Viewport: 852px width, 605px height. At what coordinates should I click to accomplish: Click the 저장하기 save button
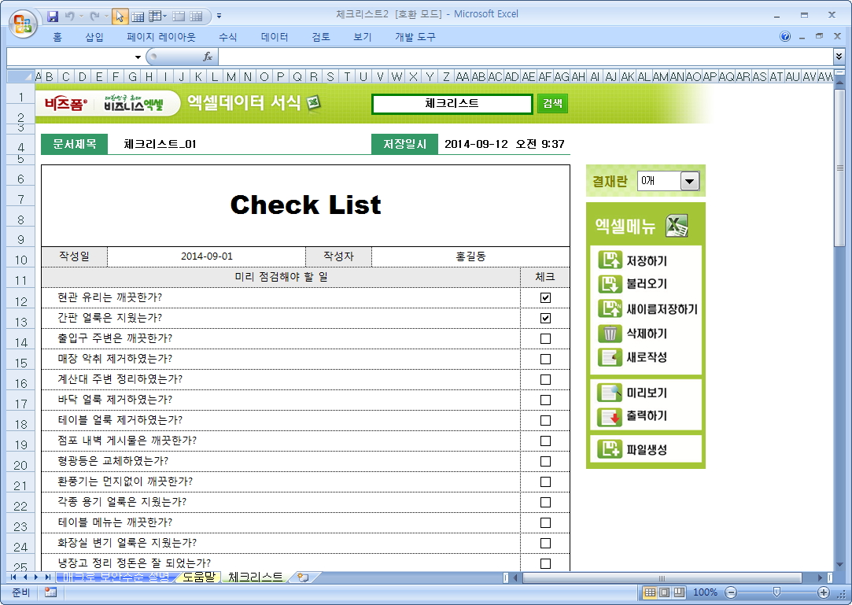click(633, 260)
